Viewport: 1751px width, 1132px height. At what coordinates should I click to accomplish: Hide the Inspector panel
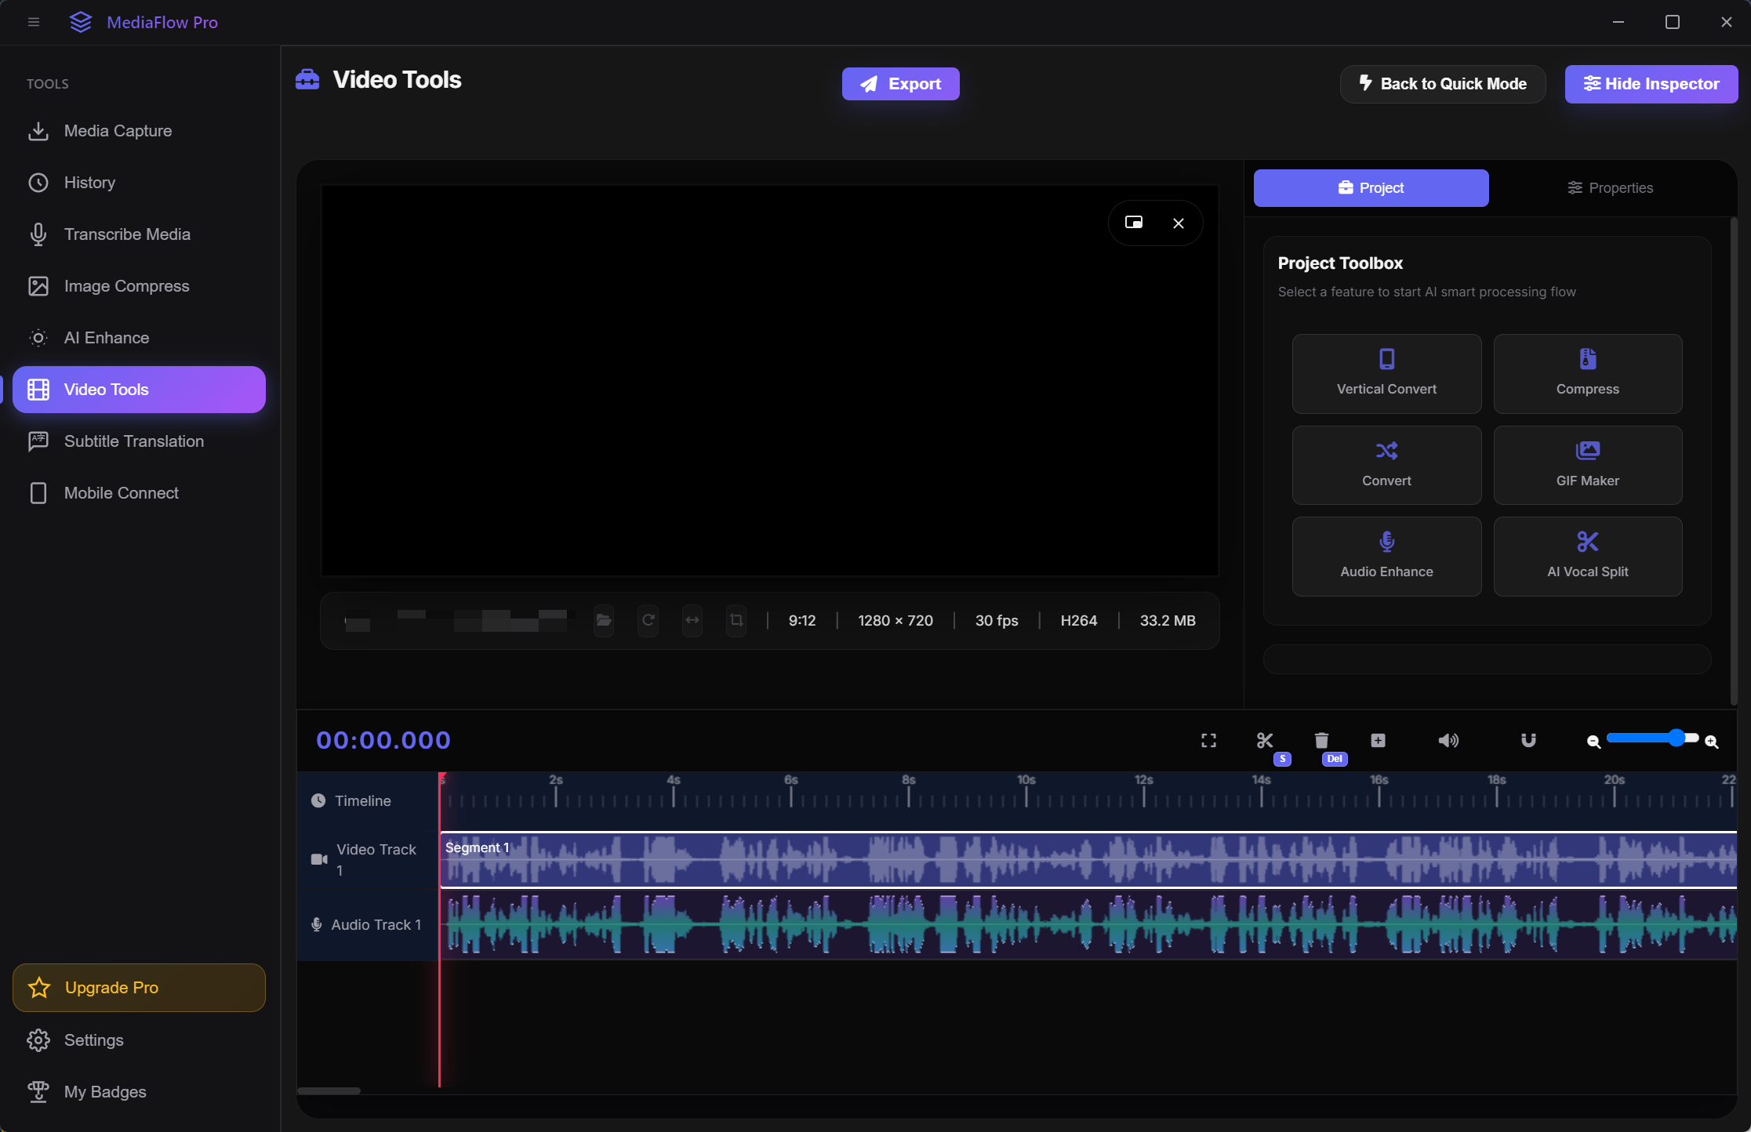point(1651,84)
